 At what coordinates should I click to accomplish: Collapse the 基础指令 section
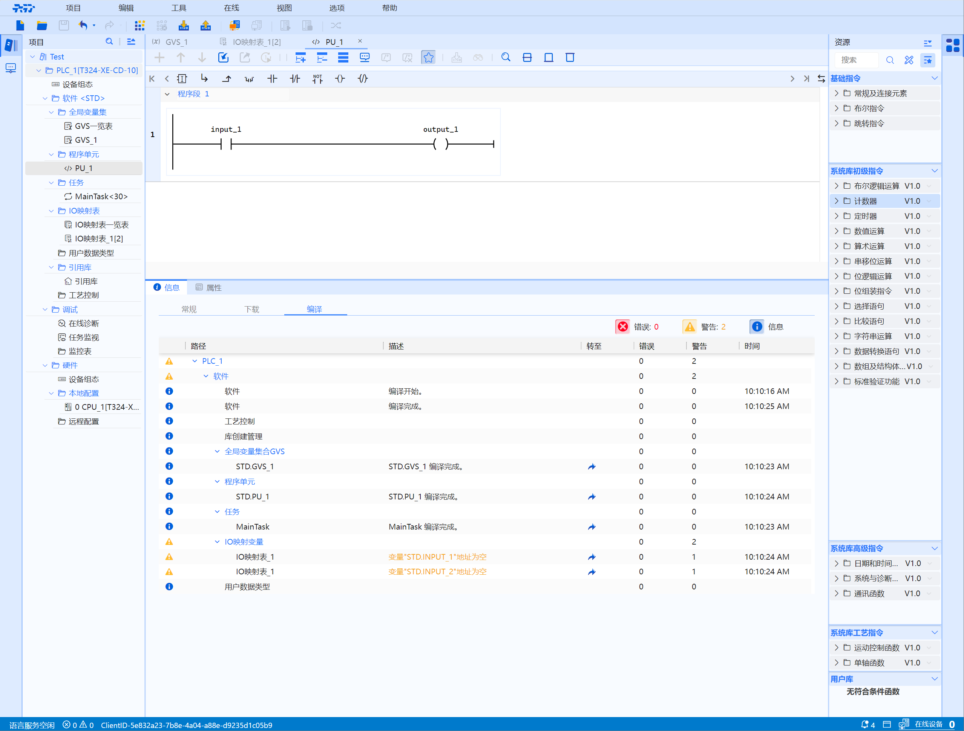point(934,78)
